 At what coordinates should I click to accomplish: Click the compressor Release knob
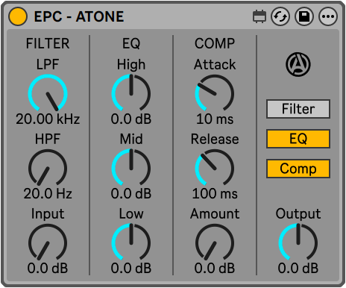pyautogui.click(x=215, y=168)
